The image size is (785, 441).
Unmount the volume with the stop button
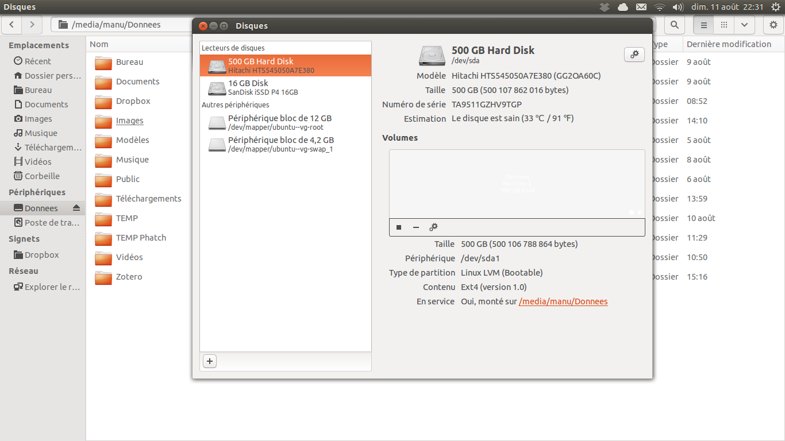pyautogui.click(x=399, y=227)
